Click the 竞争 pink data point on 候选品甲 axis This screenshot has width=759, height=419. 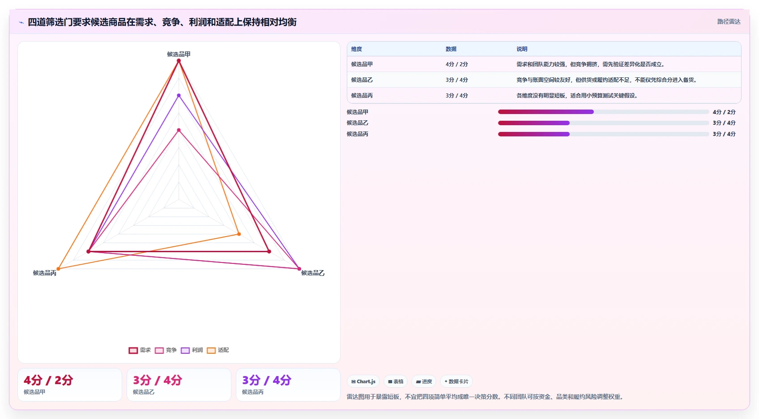pyautogui.click(x=179, y=130)
